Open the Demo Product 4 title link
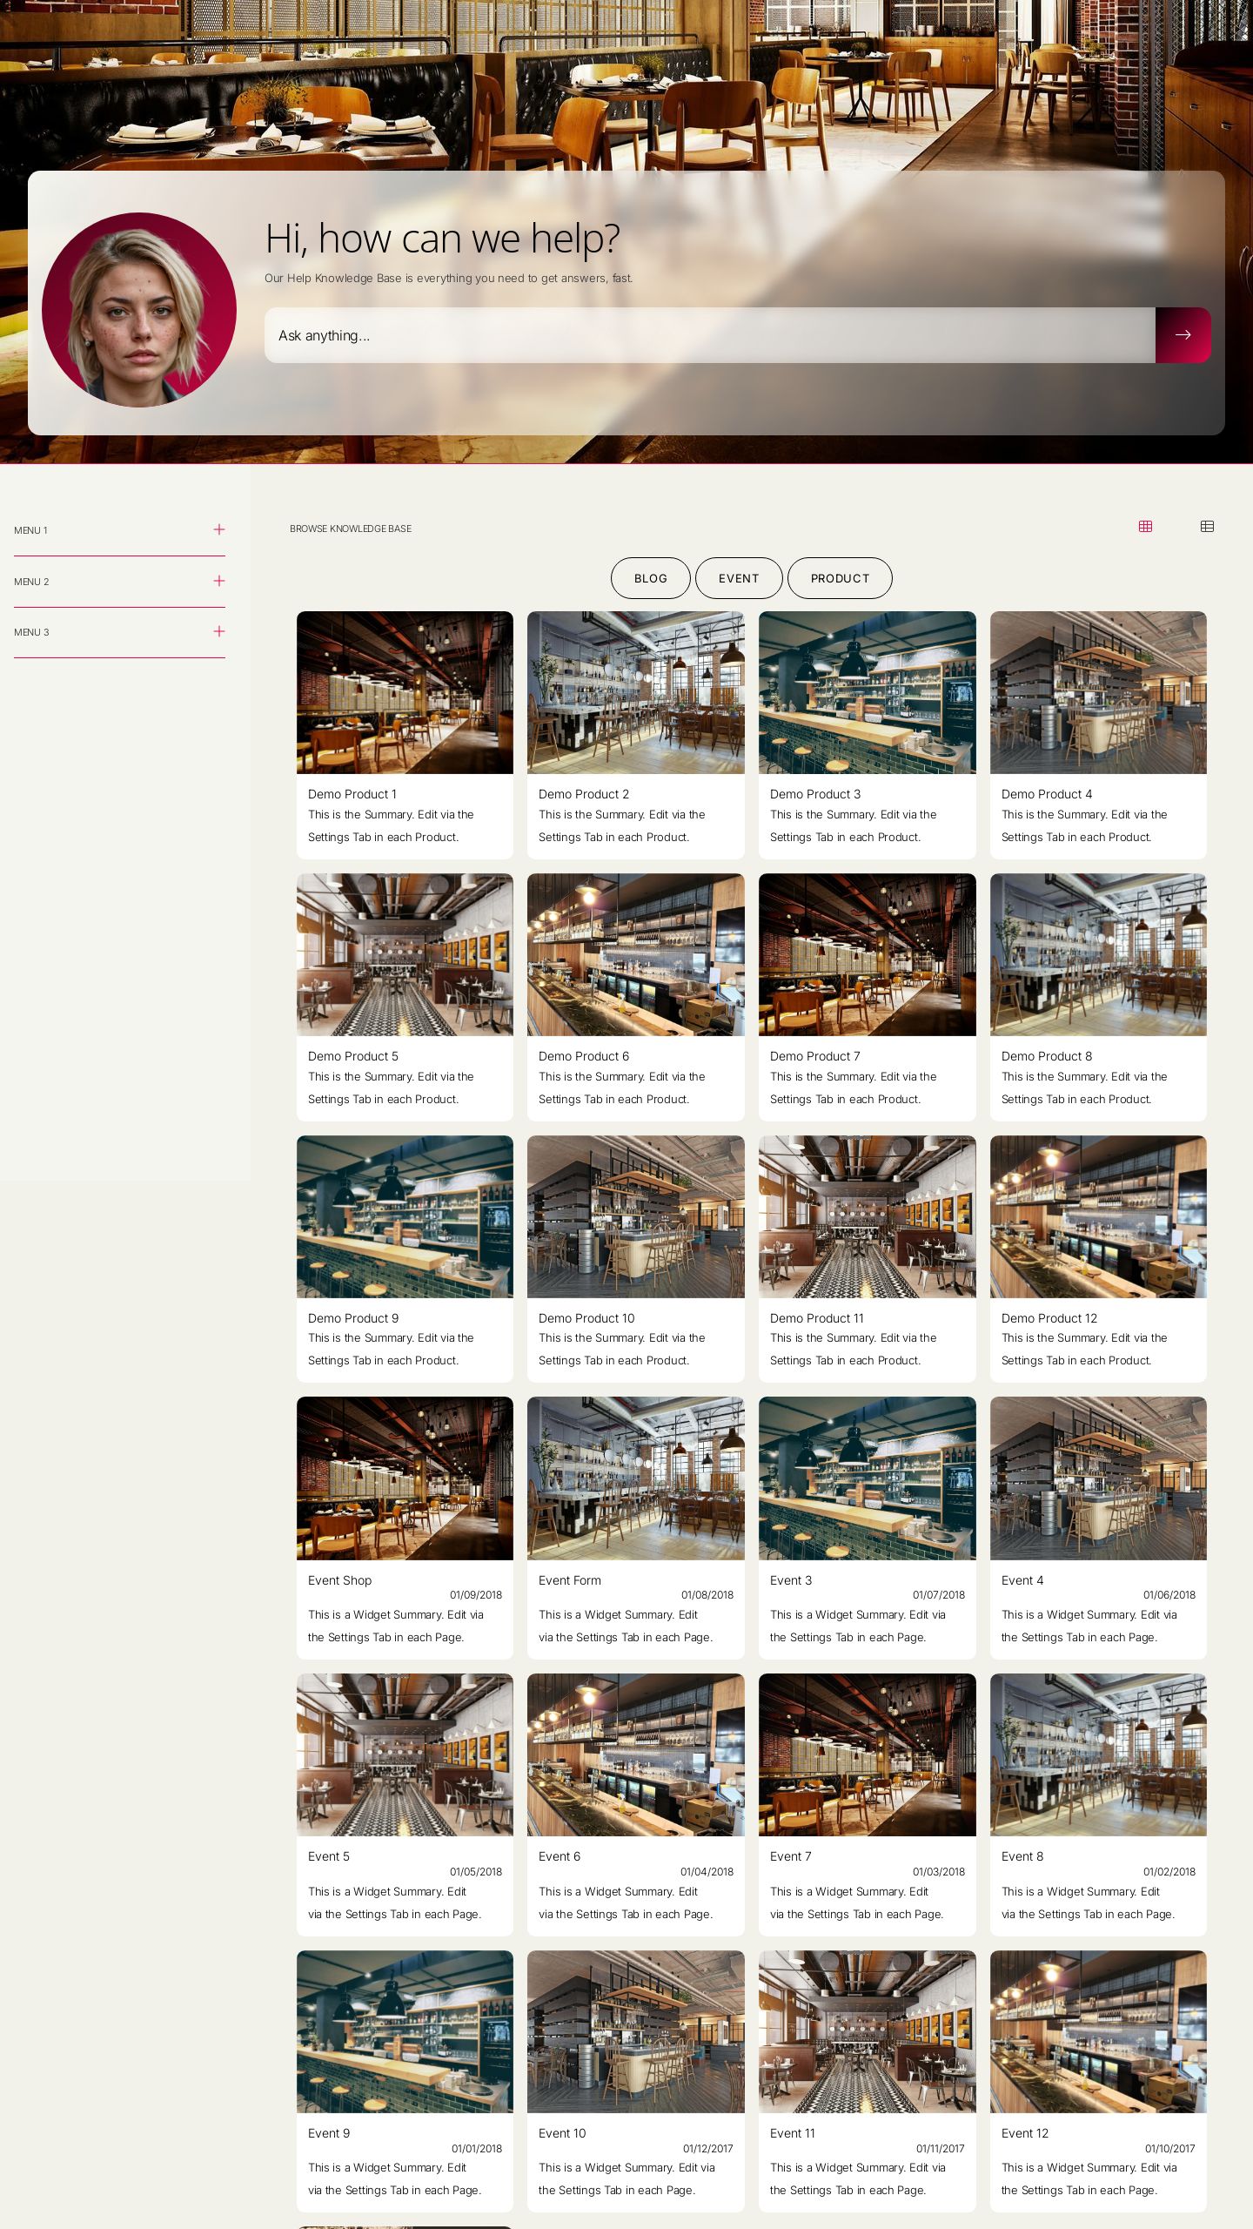The image size is (1253, 2229). [x=1046, y=794]
